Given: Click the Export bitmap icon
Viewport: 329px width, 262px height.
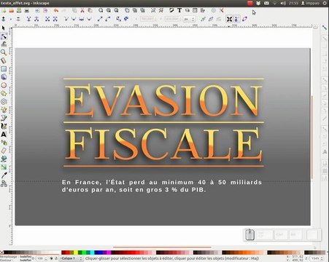Looking at the screenshot, I should point(45,10).
